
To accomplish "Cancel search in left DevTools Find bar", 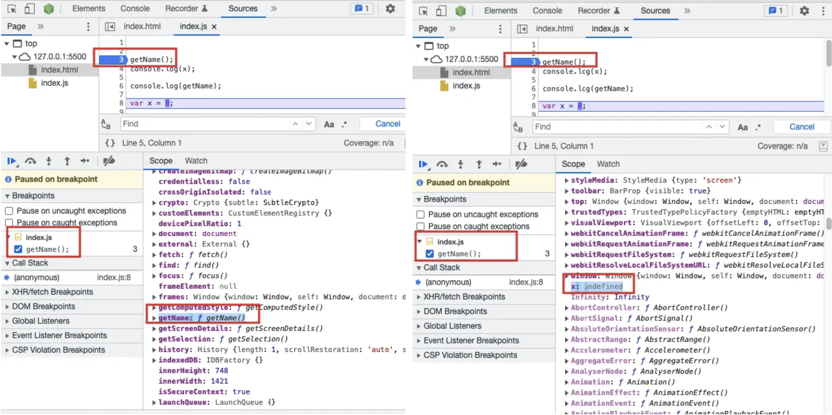I will click(387, 124).
